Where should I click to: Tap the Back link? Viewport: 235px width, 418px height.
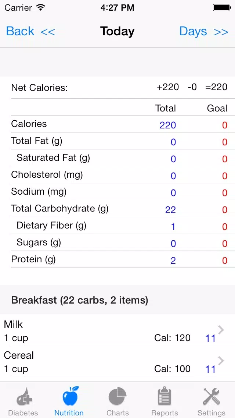[x=20, y=31]
